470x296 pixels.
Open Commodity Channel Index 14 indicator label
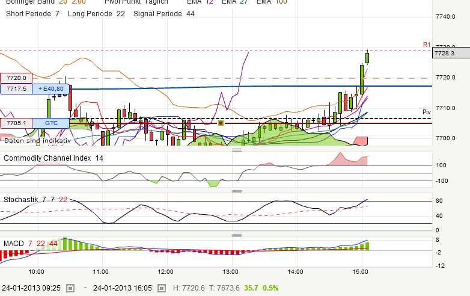point(53,158)
